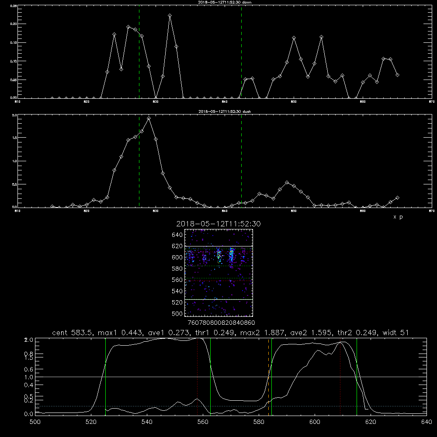Click the "0.20" y-axis label of the dawn plot

tap(14, 24)
